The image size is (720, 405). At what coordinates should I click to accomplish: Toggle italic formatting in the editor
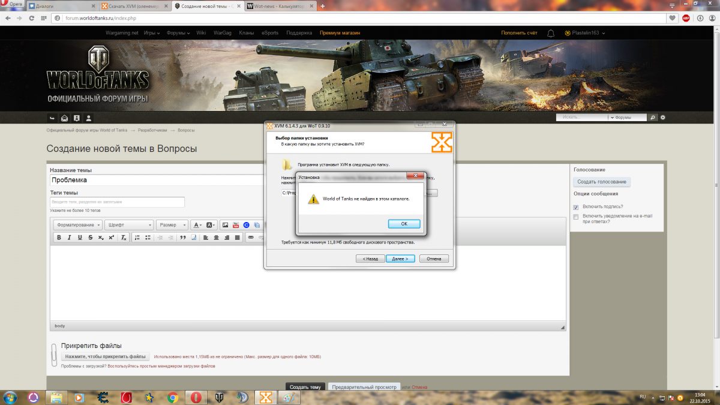69,238
